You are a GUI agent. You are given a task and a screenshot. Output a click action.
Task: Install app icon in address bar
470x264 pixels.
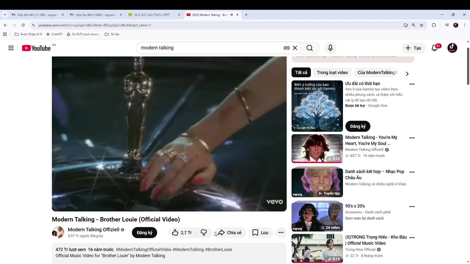[x=406, y=25]
